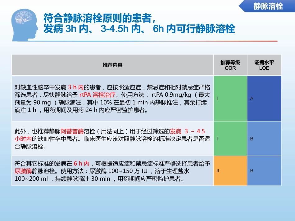Screen dimensions: 295x221
Task: Click green COR cell I in rtPA row
Action: coord(230,99)
